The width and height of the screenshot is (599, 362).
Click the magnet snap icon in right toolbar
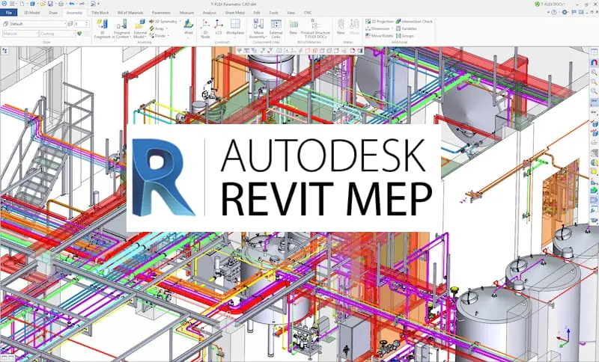click(x=595, y=62)
